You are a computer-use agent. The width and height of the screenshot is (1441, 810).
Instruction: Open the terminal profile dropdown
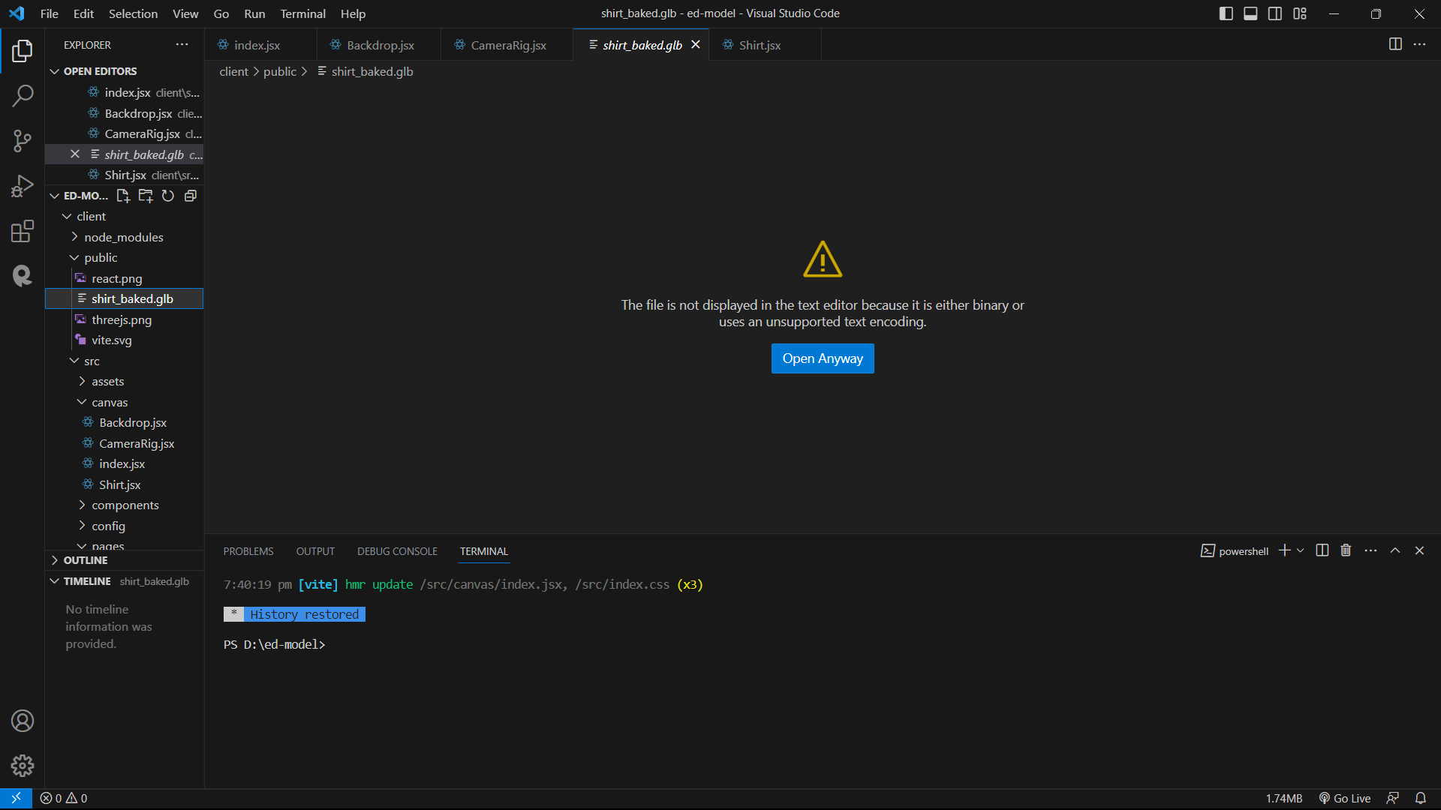click(x=1301, y=550)
